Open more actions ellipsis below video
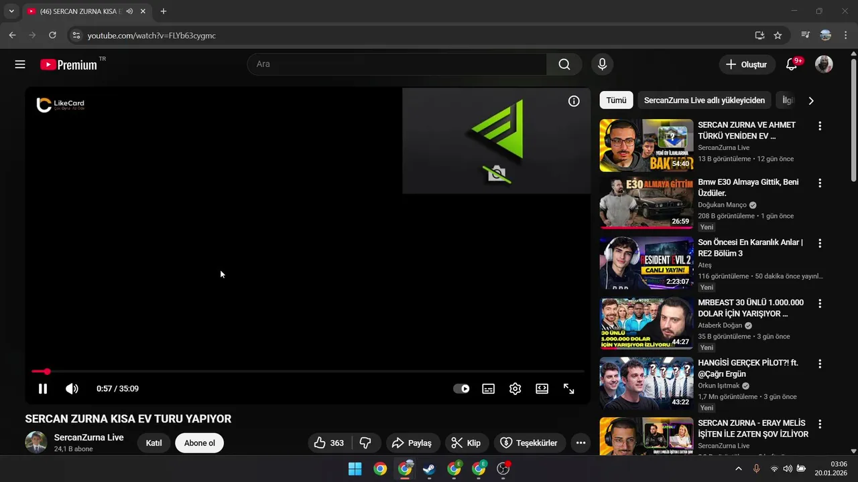 [580, 443]
